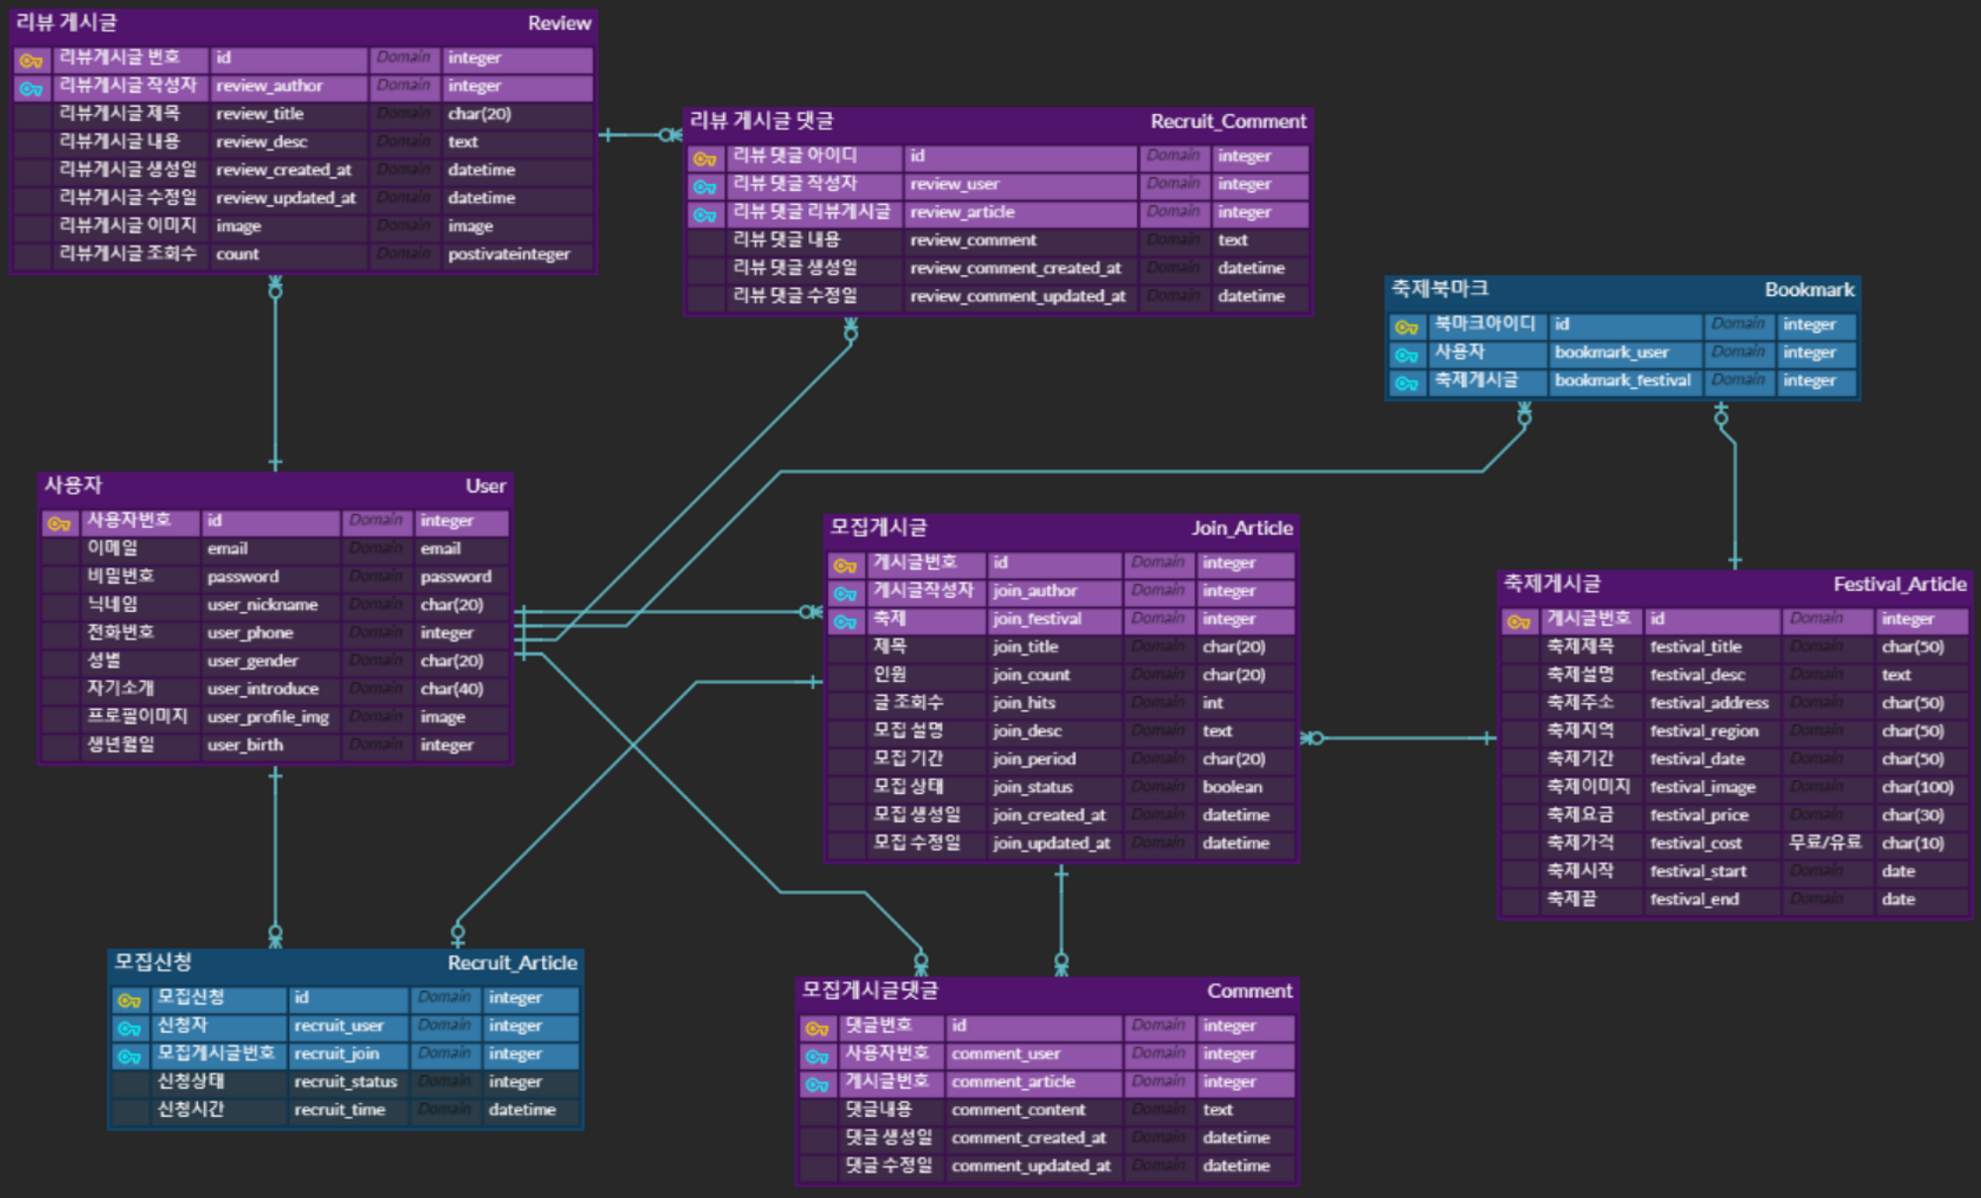The height and width of the screenshot is (1198, 1981).
Task: Click the postivateinteger type of count column
Action: tap(509, 254)
